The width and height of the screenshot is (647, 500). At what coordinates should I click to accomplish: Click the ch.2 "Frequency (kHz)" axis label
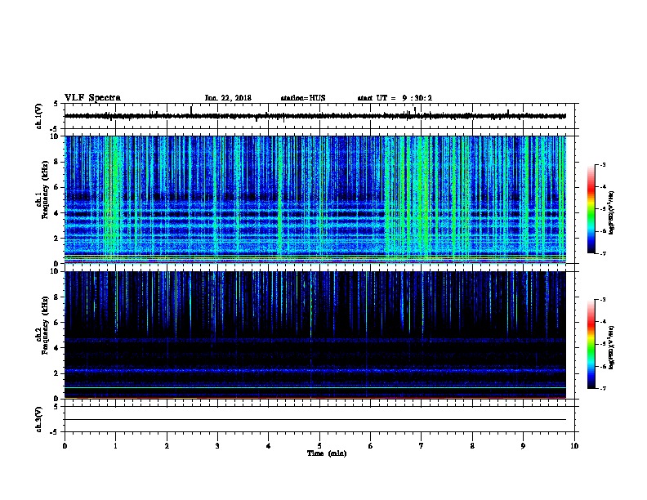[45, 325]
